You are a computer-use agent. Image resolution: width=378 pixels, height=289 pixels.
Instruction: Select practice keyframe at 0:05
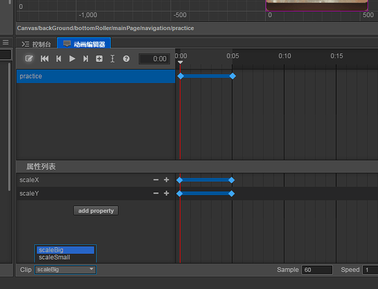pyautogui.click(x=232, y=76)
